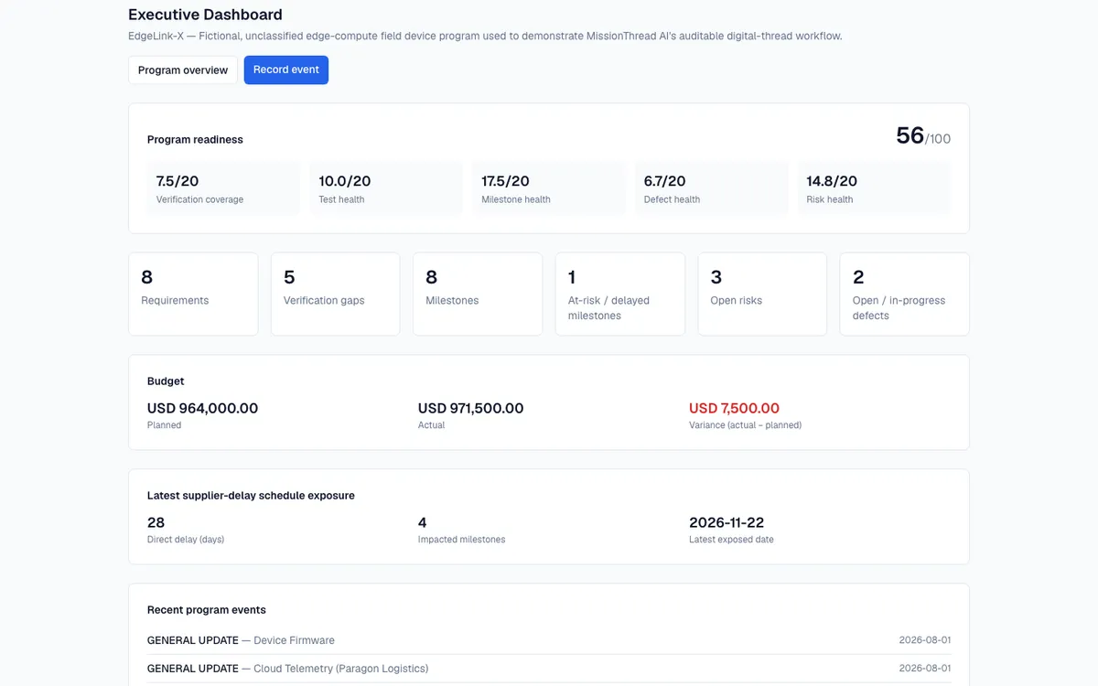This screenshot has height=686, width=1098.
Task: Click the 2026-11-22 latest exposed date
Action: click(727, 522)
